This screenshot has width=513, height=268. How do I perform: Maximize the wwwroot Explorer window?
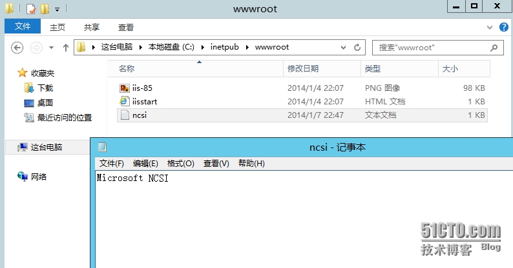tap(474, 6)
